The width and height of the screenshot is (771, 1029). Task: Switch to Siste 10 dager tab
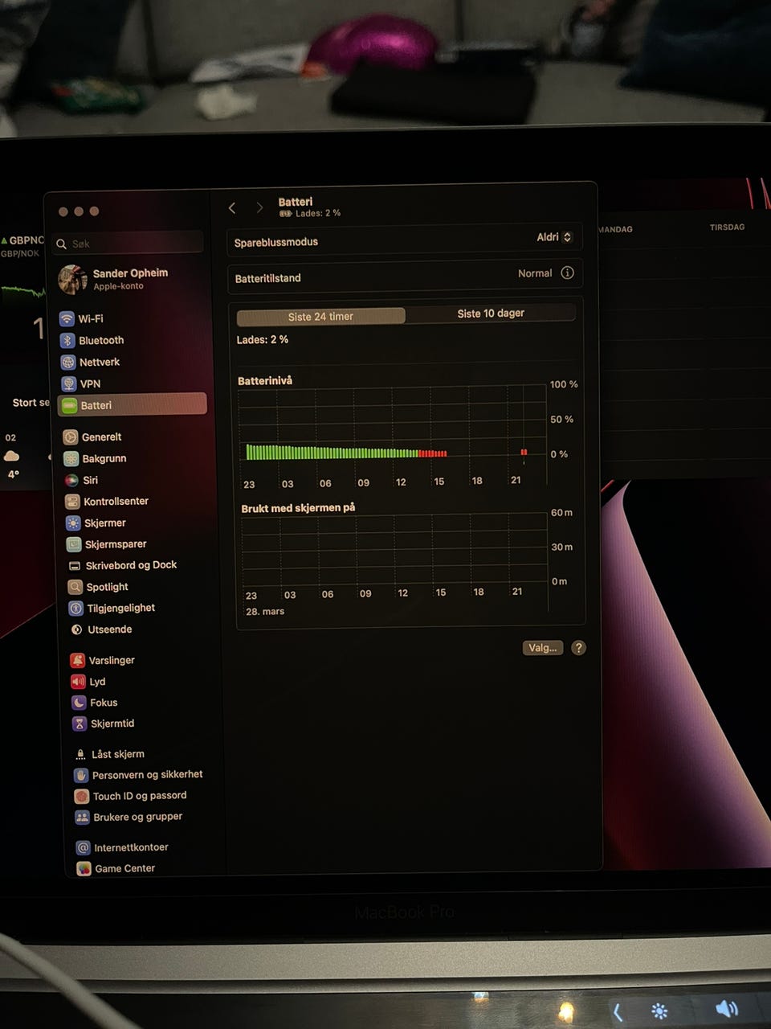pyautogui.click(x=491, y=313)
